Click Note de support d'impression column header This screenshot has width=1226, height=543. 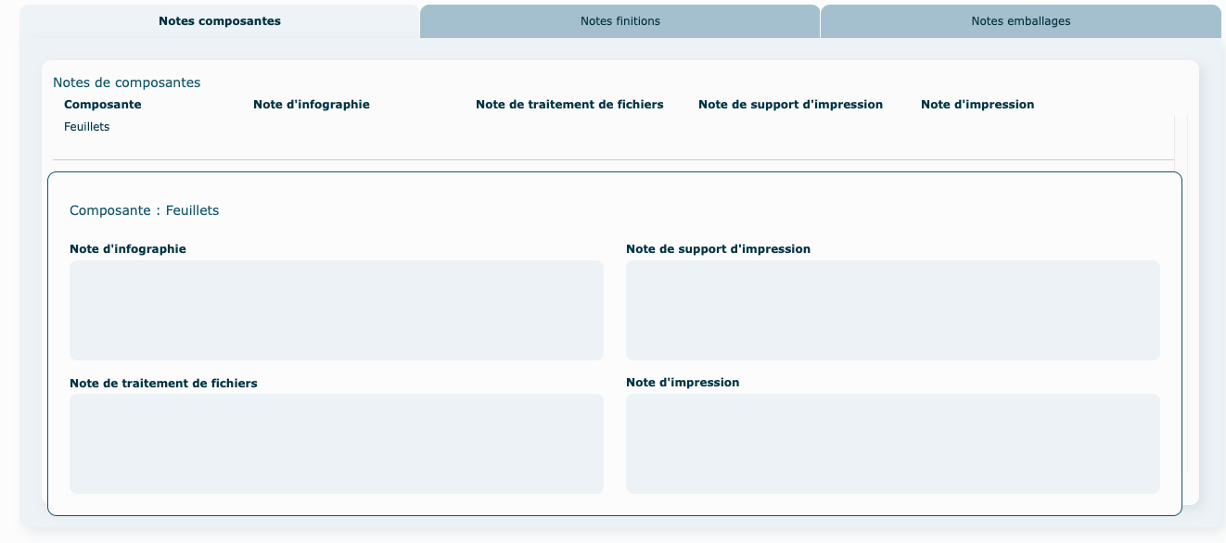[790, 105]
